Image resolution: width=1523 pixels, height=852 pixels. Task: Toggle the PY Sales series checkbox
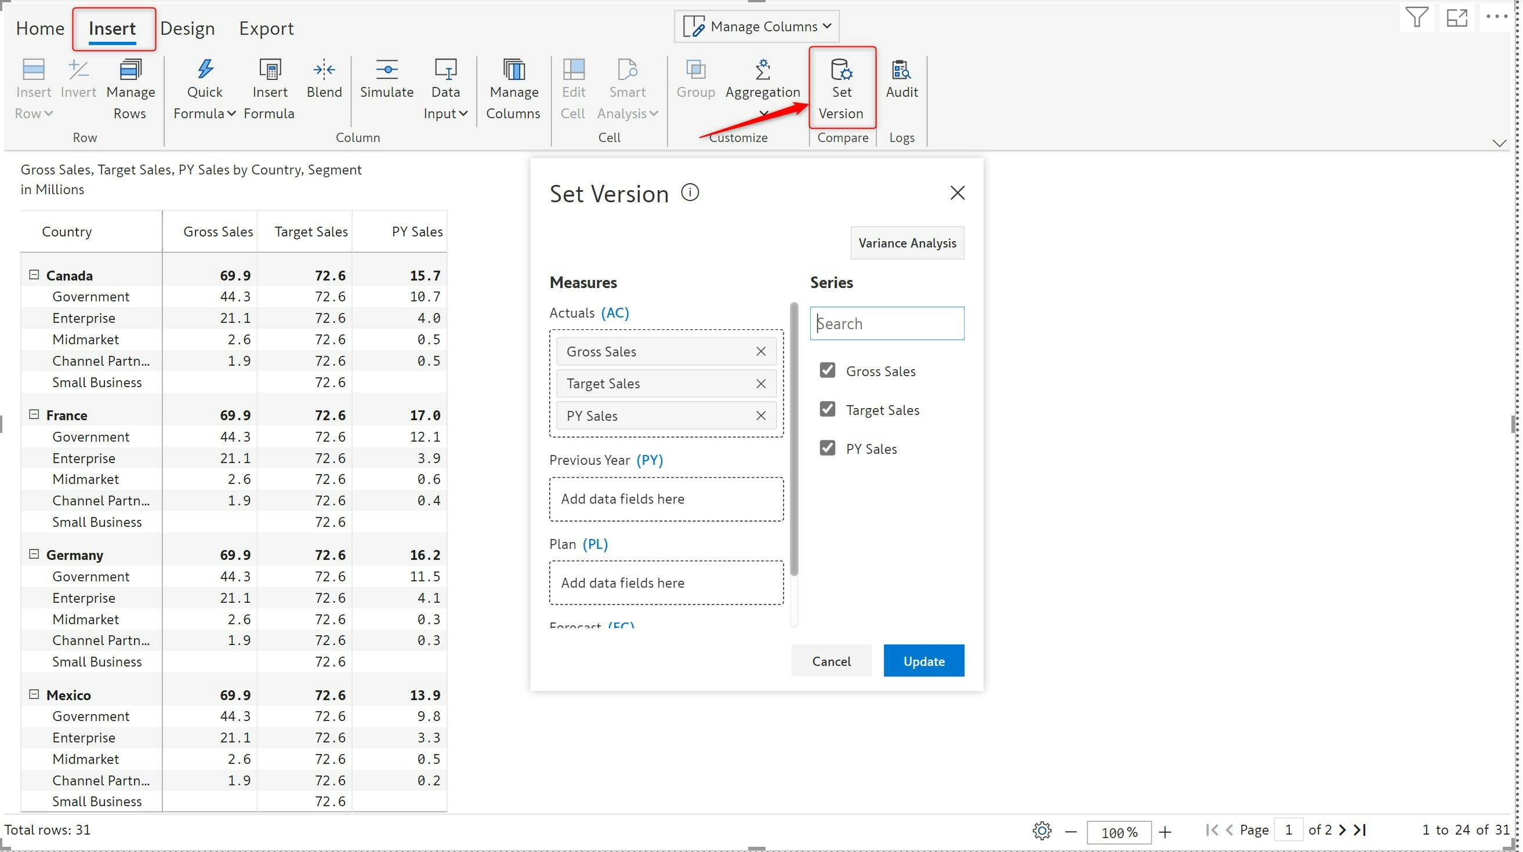pyautogui.click(x=827, y=448)
